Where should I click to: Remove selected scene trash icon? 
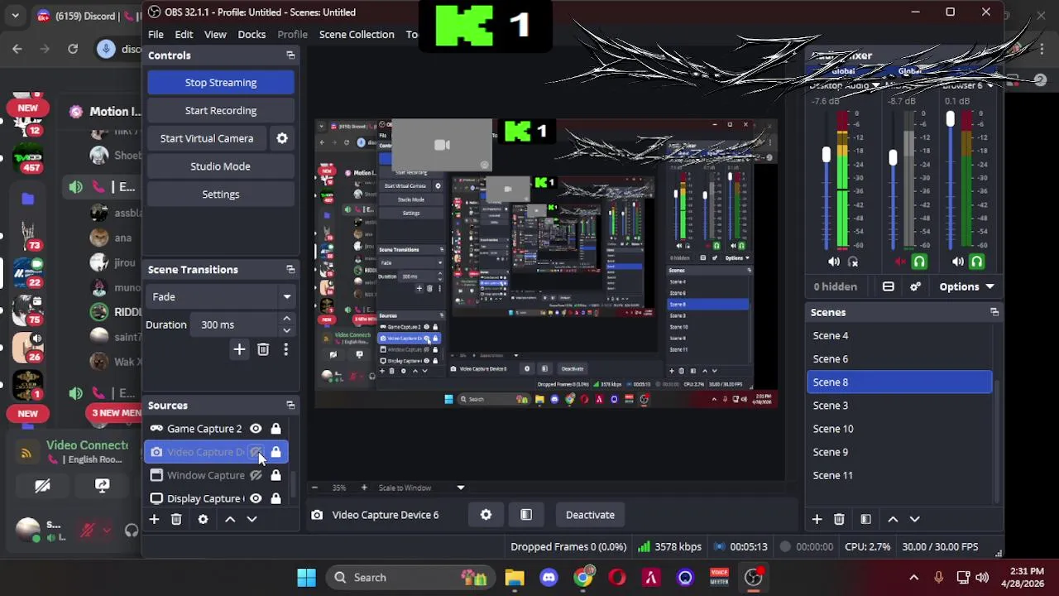click(x=839, y=519)
